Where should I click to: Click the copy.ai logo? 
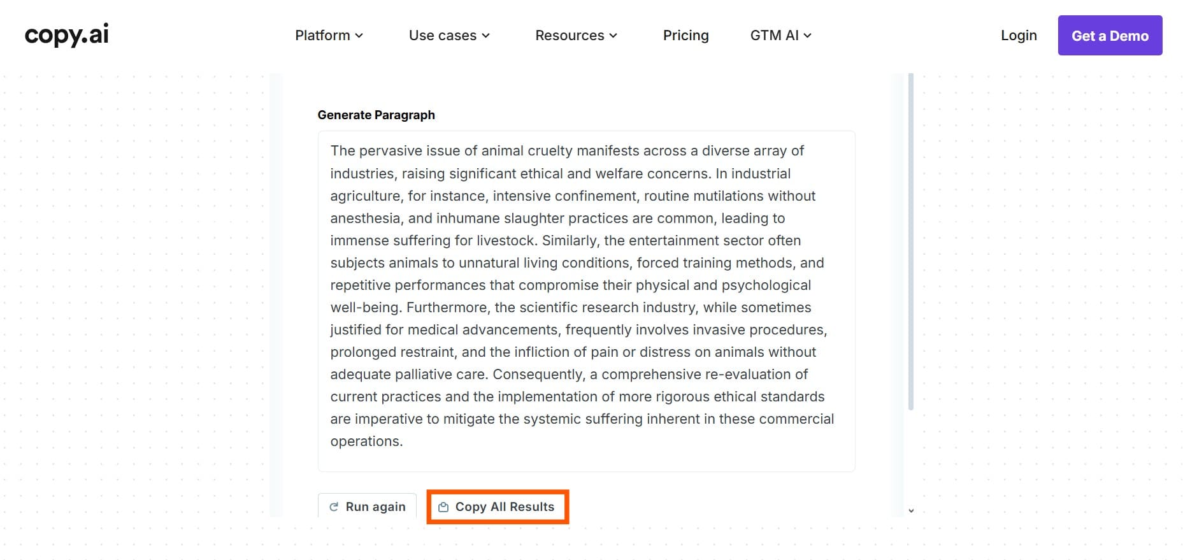point(66,35)
